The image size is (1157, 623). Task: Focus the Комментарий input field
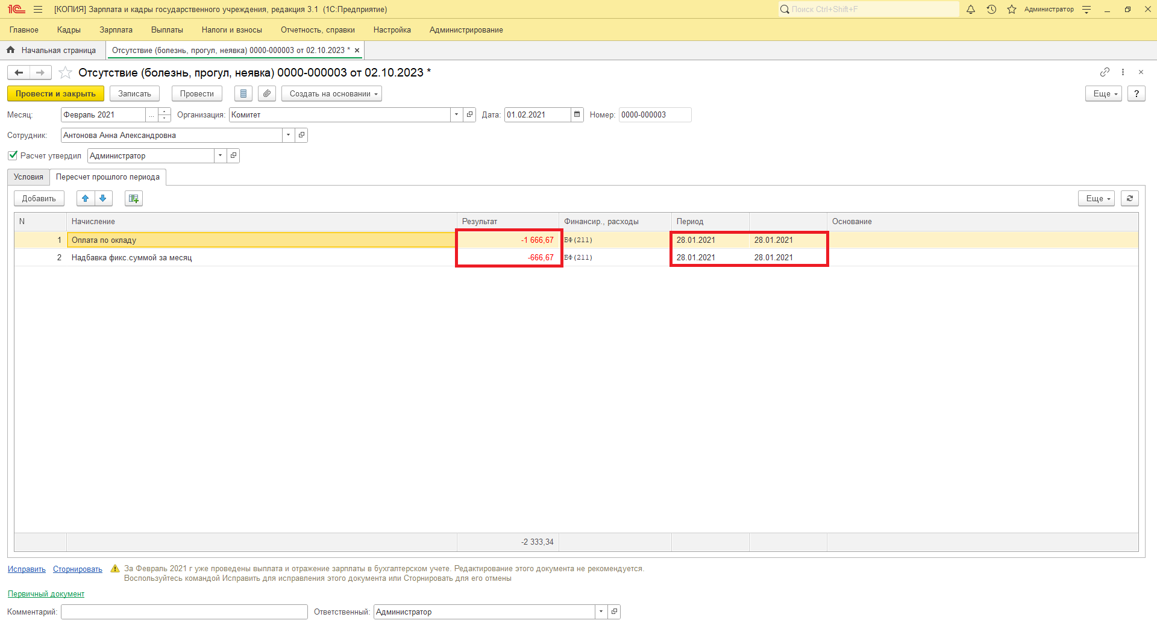tap(184, 612)
